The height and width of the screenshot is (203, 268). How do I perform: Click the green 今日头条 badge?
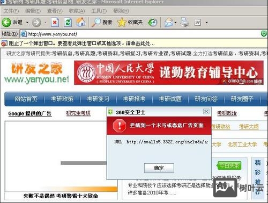click(229, 165)
